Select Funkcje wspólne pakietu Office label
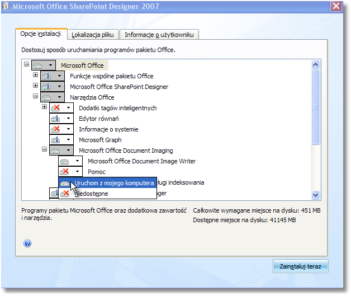 click(x=111, y=76)
